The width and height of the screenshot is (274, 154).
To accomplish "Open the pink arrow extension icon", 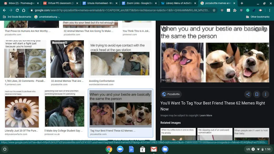I will [260, 10].
